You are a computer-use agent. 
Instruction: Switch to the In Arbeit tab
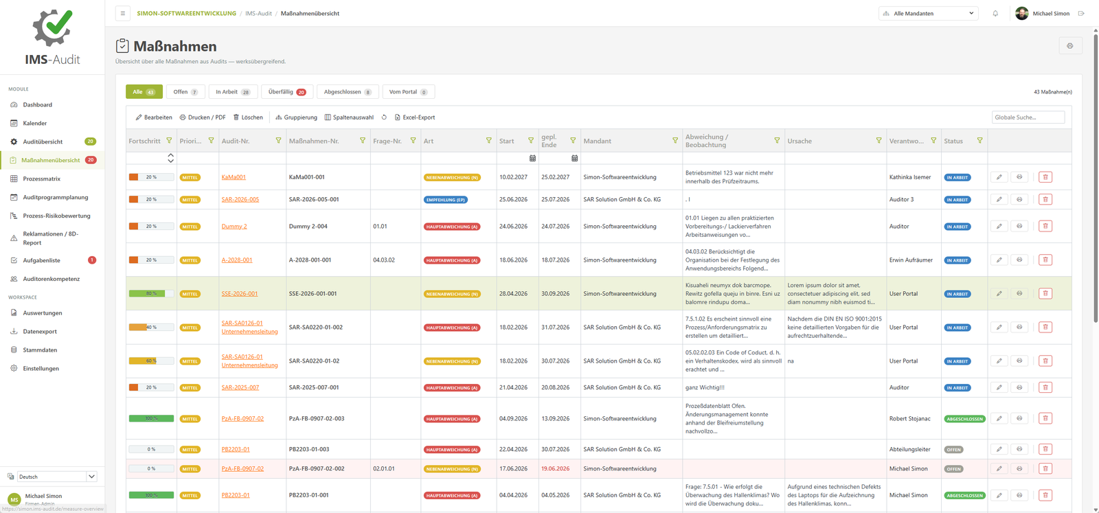(233, 92)
